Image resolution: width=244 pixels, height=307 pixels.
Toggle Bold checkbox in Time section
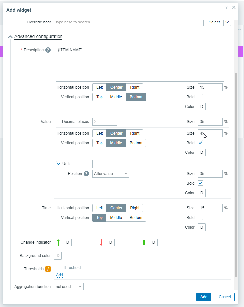point(200,218)
